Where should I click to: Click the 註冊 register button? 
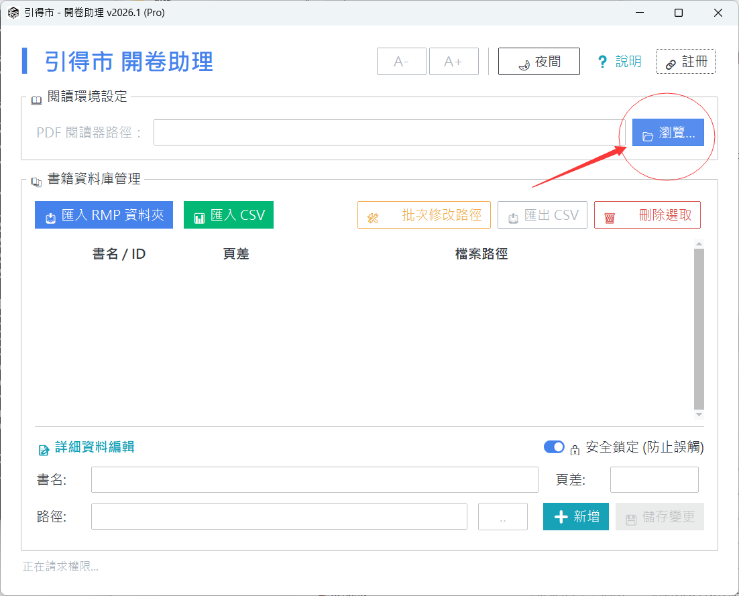tap(685, 62)
